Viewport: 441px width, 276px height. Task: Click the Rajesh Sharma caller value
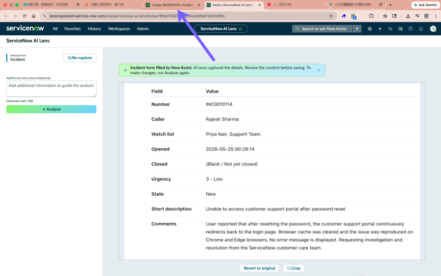(222, 119)
